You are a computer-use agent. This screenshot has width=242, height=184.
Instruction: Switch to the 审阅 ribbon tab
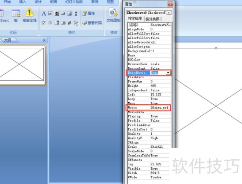tap(95, 2)
